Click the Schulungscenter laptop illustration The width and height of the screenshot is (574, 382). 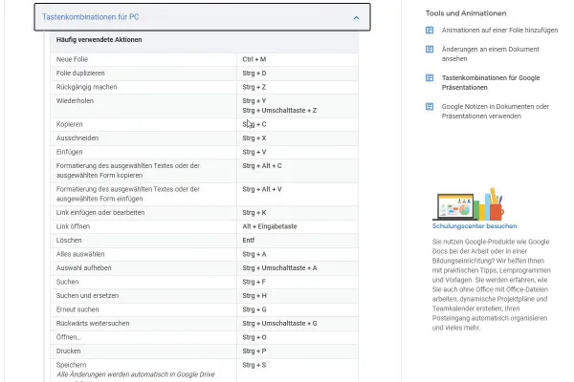coord(469,204)
